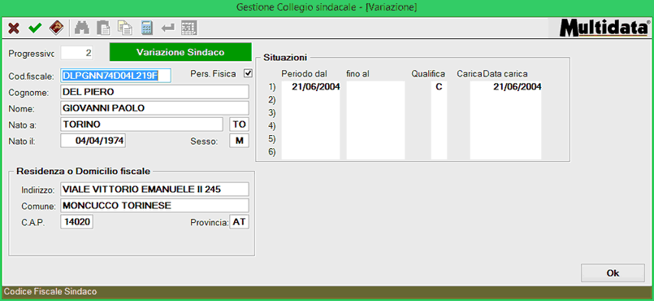Click the binoculars search icon

(x=82, y=28)
